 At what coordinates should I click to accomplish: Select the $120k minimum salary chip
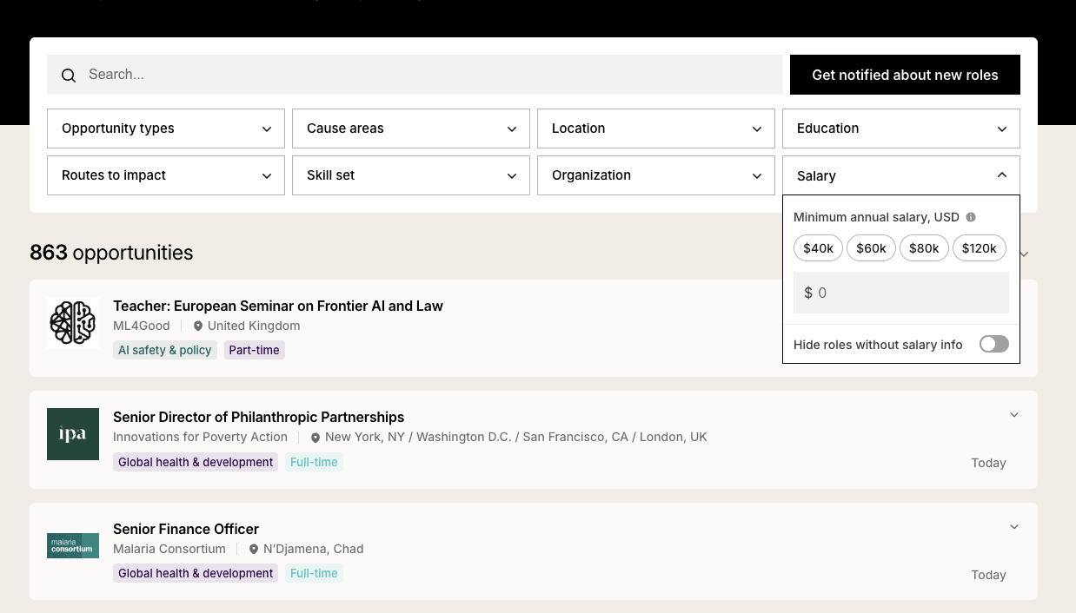point(980,248)
